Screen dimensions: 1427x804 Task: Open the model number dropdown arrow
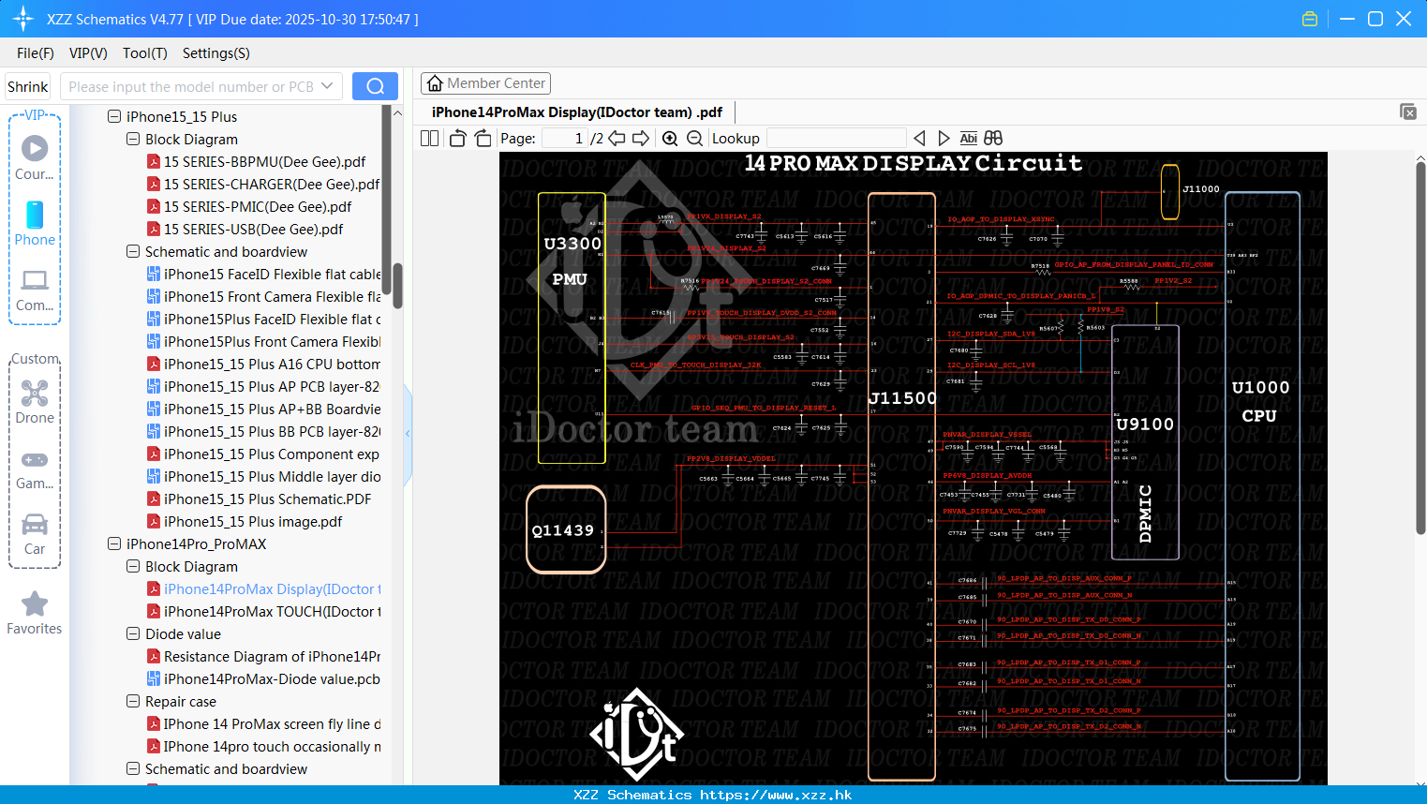(327, 86)
